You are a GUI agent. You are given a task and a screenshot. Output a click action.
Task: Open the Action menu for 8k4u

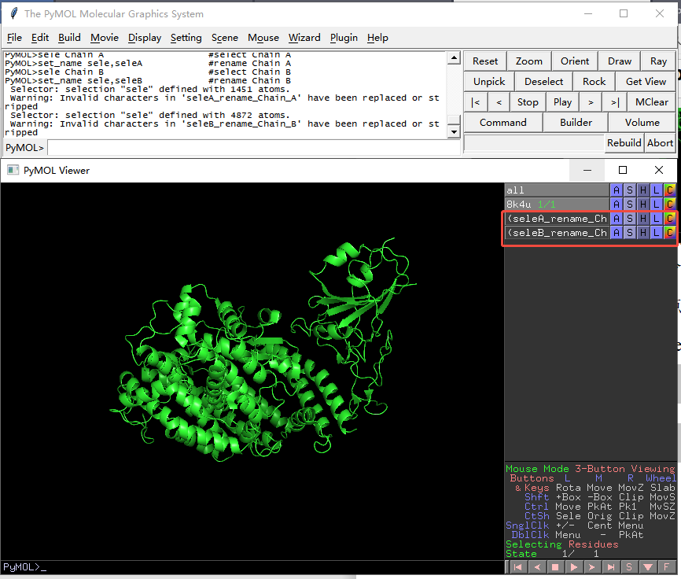pos(617,204)
